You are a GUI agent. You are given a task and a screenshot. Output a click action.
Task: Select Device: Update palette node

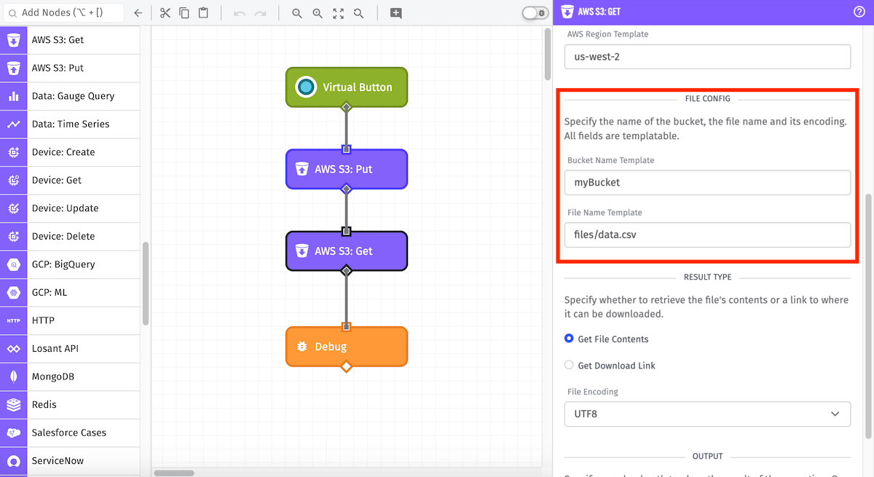pyautogui.click(x=70, y=208)
